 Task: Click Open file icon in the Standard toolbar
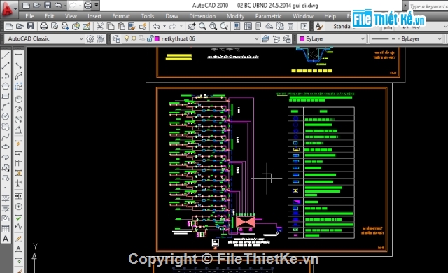click(x=20, y=27)
